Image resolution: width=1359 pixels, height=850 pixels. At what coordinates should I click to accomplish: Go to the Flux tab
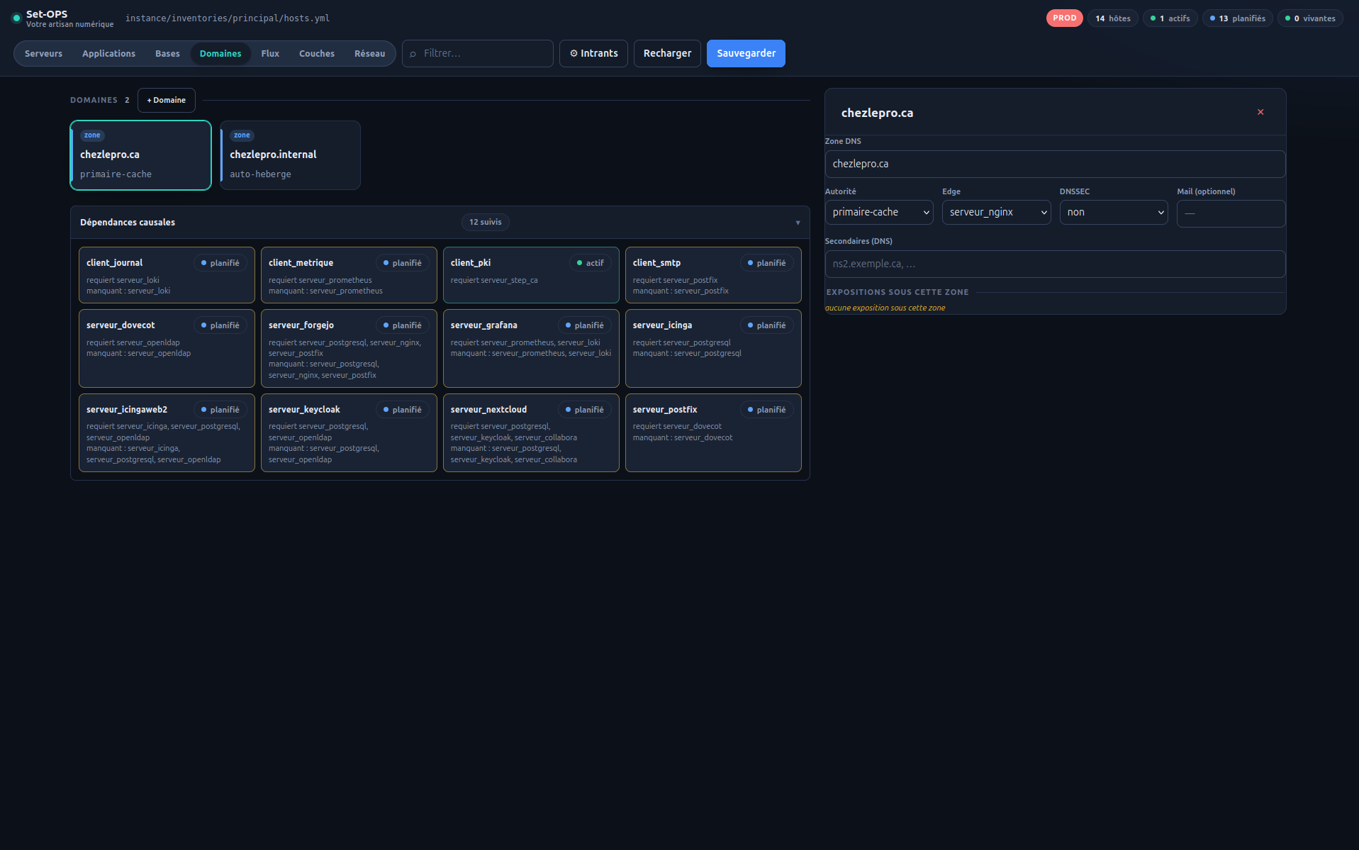pyautogui.click(x=270, y=54)
